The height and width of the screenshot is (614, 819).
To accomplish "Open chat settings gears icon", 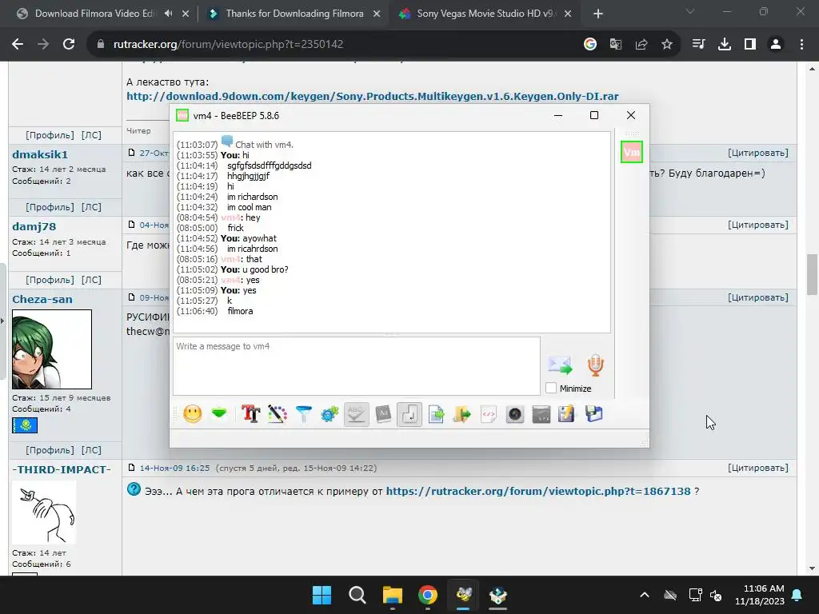I will point(330,414).
